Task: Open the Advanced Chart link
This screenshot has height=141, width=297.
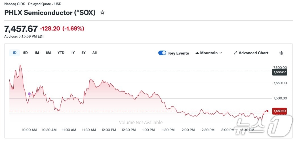Action: point(253,53)
